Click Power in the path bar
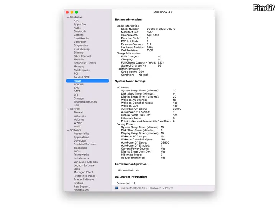Viewport: 279px width, 209px height. click(x=169, y=188)
